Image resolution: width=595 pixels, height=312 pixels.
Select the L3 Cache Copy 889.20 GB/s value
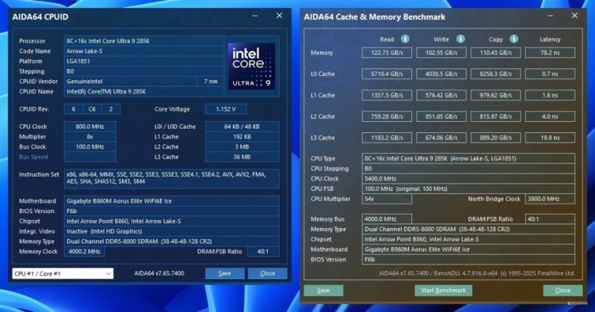(x=495, y=138)
